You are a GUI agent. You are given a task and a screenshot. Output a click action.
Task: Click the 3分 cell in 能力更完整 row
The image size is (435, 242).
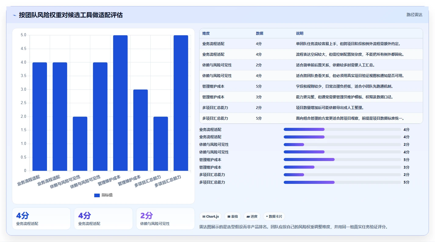[259, 97]
